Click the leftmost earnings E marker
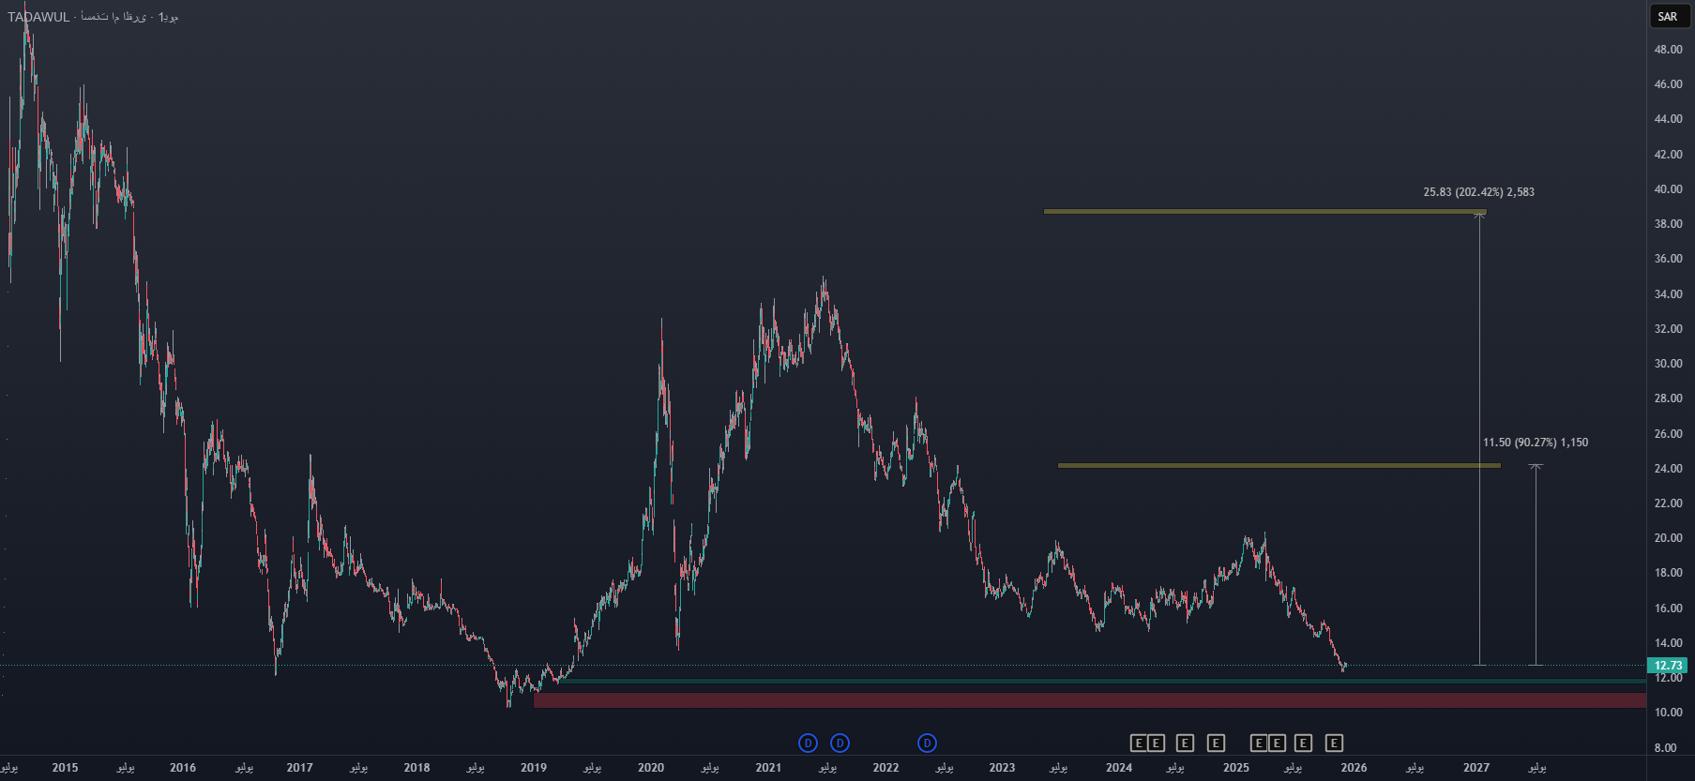Screen dimensions: 1695x781 point(1139,743)
